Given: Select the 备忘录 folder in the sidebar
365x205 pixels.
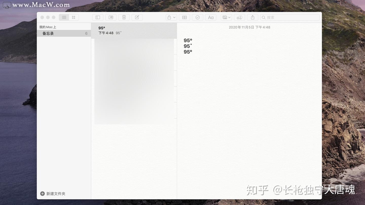Looking at the screenshot, I should [x=48, y=33].
